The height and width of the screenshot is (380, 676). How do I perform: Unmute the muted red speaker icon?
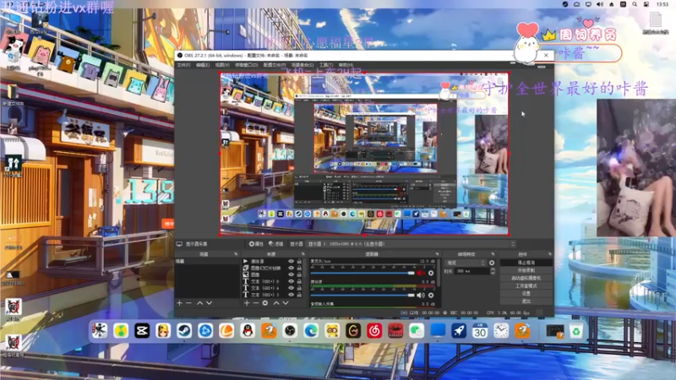421,273
